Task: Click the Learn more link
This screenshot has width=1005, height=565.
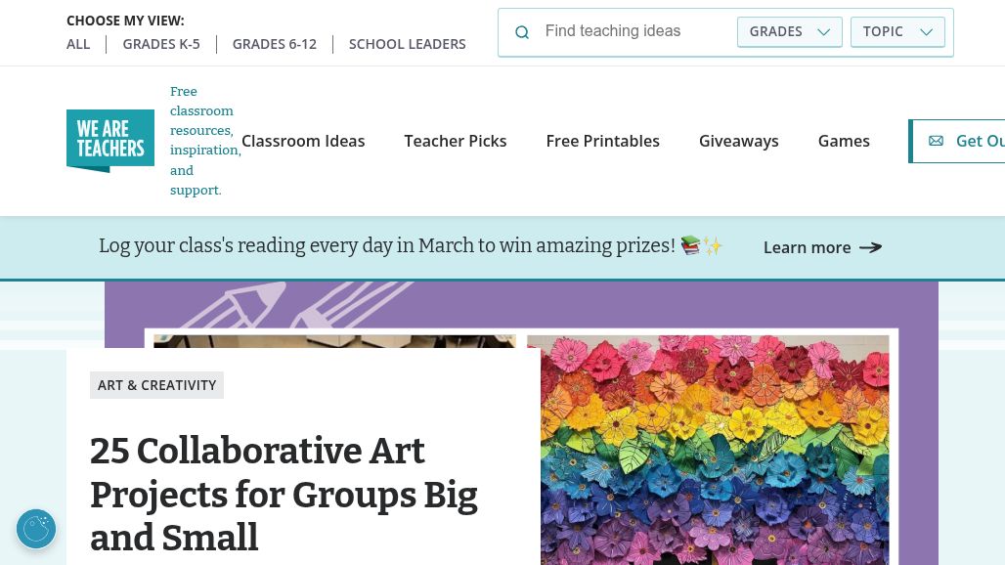Action: (807, 247)
